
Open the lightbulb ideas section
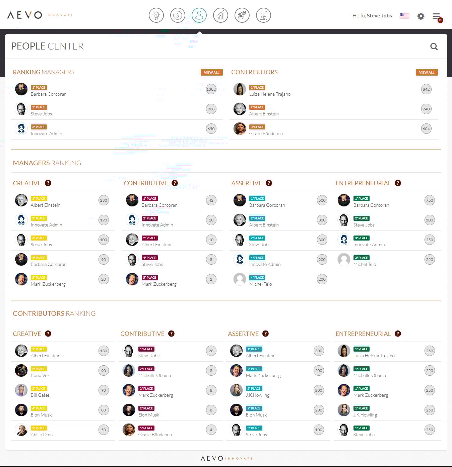click(156, 15)
